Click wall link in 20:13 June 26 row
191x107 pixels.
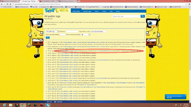[70, 62]
